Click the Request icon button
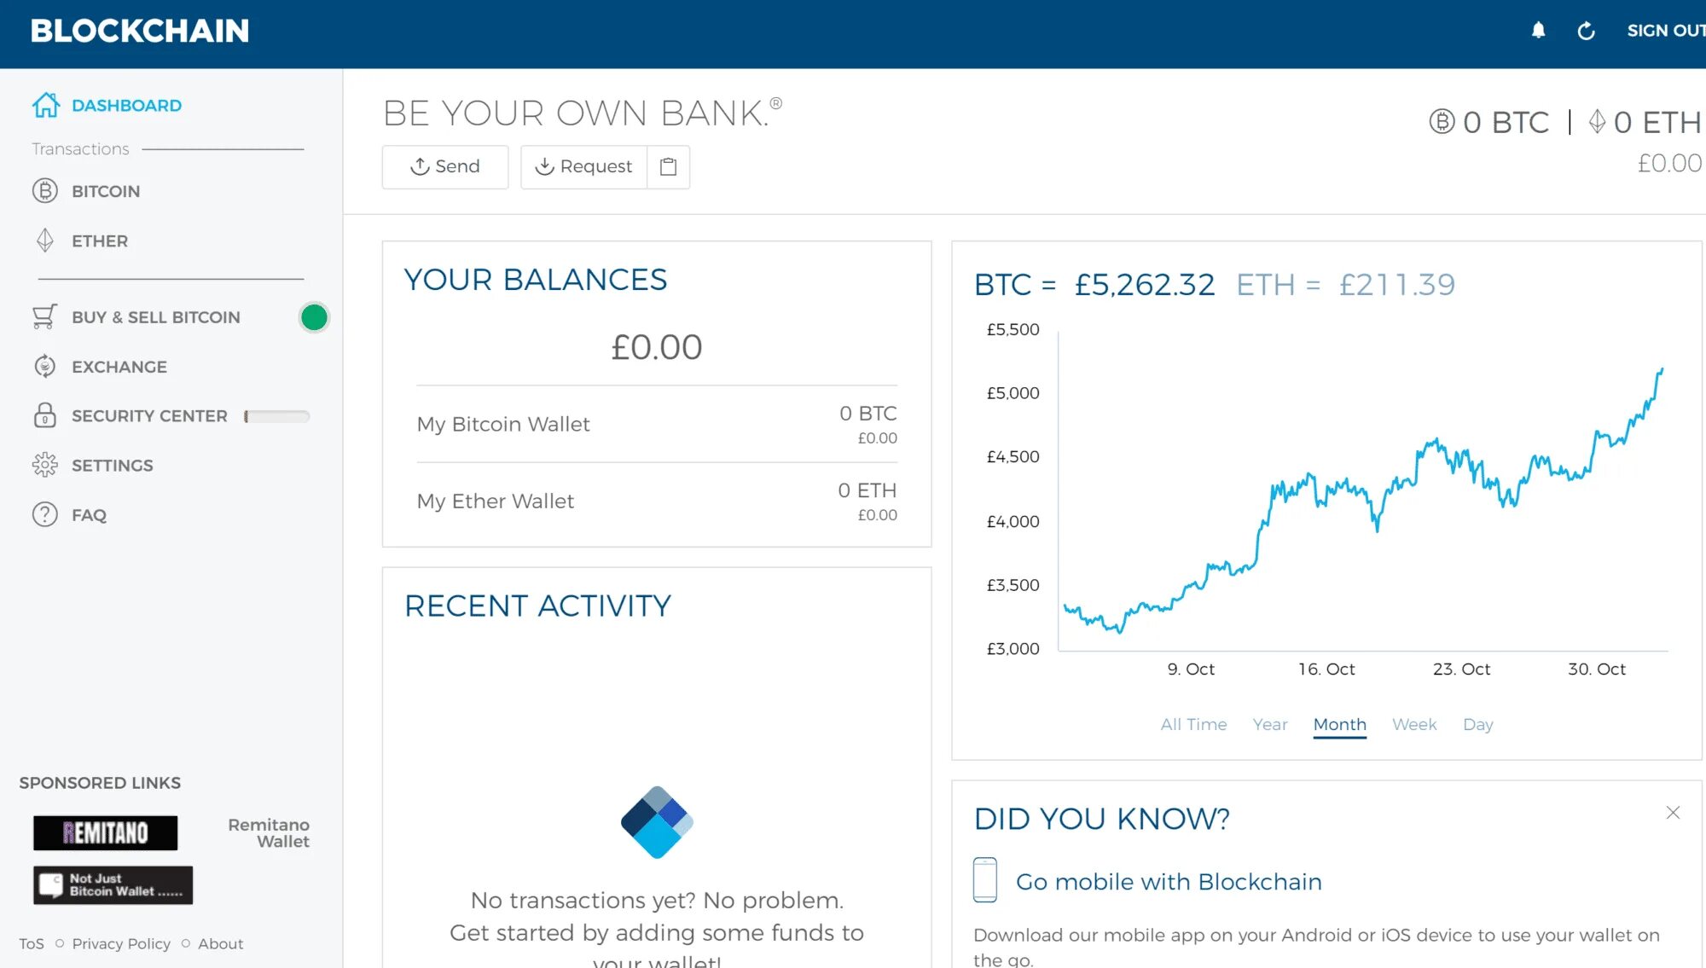The width and height of the screenshot is (1706, 968). [x=583, y=166]
